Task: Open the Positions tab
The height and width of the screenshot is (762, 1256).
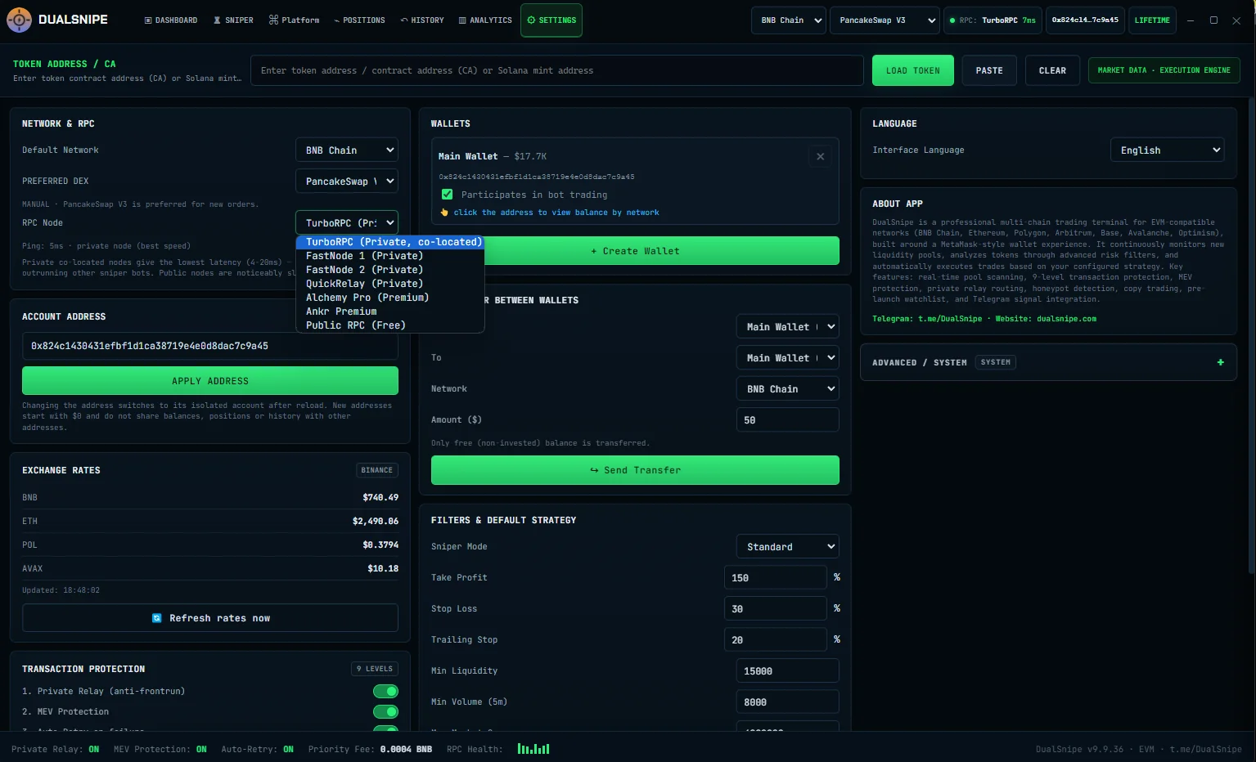Action: pos(359,20)
